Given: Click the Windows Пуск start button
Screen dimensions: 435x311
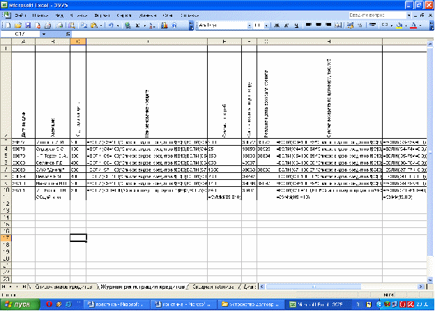Looking at the screenshot, I should pyautogui.click(x=20, y=304).
